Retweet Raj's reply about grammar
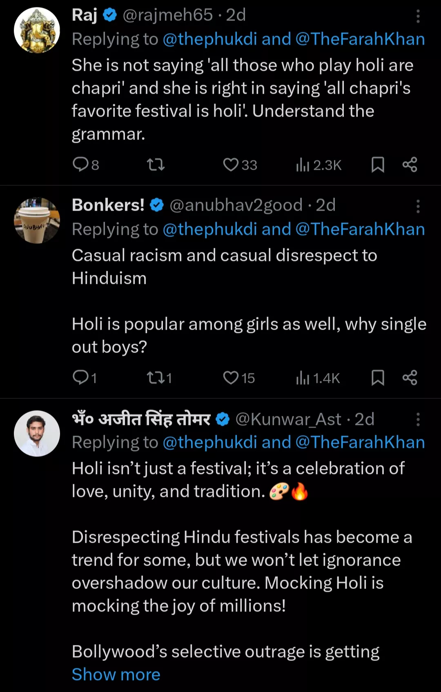 [x=156, y=165]
